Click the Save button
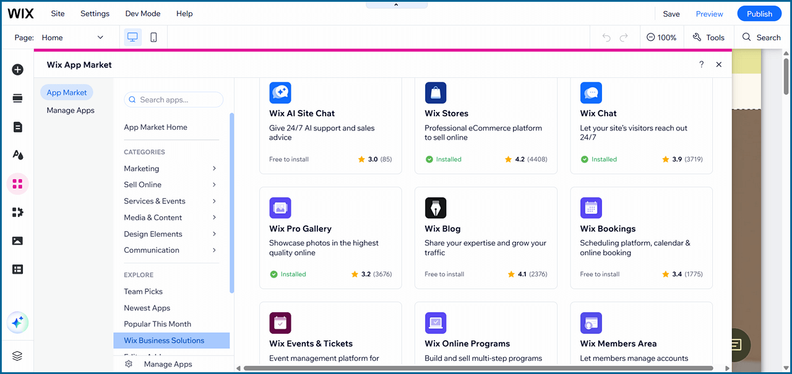 point(671,14)
